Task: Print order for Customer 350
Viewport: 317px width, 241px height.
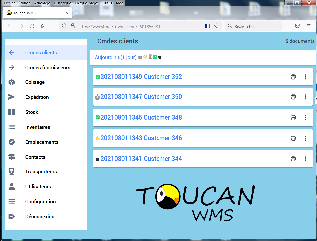Action: click(293, 97)
